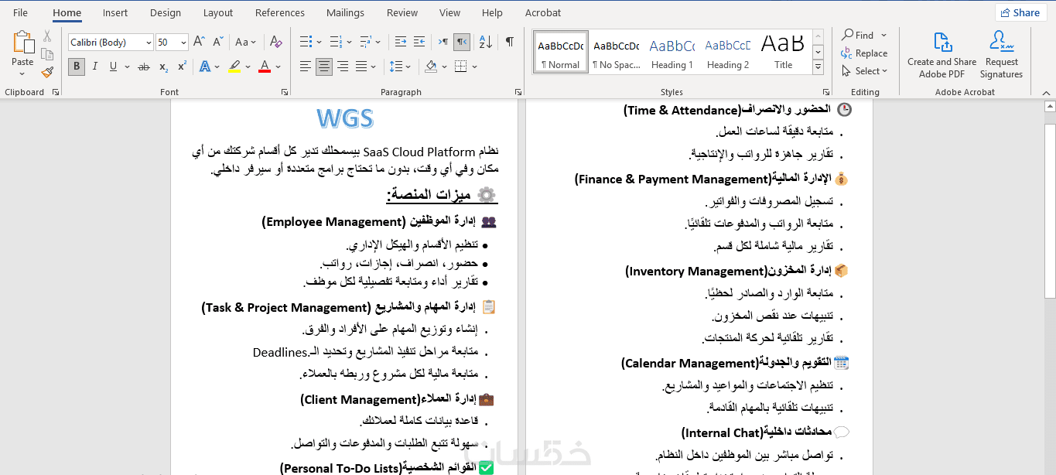The image size is (1056, 475).
Task: Switch to the Layout tab
Action: tap(218, 12)
